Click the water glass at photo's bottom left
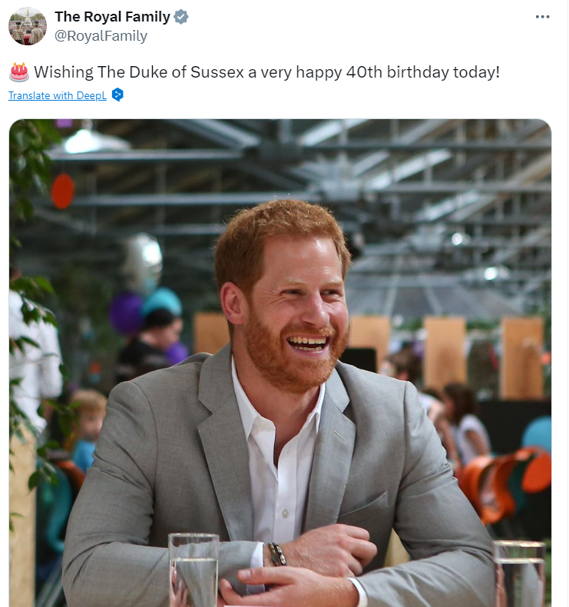Screen dimensions: 569x607 [x=194, y=567]
